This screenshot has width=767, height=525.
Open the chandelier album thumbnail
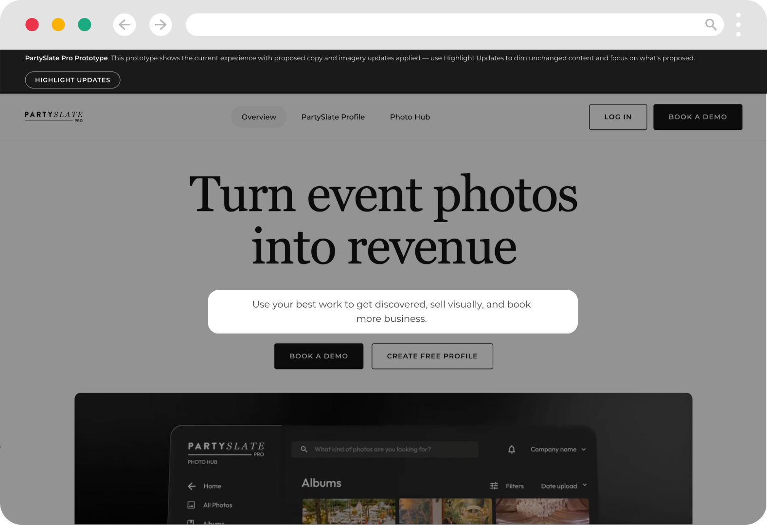point(542,511)
